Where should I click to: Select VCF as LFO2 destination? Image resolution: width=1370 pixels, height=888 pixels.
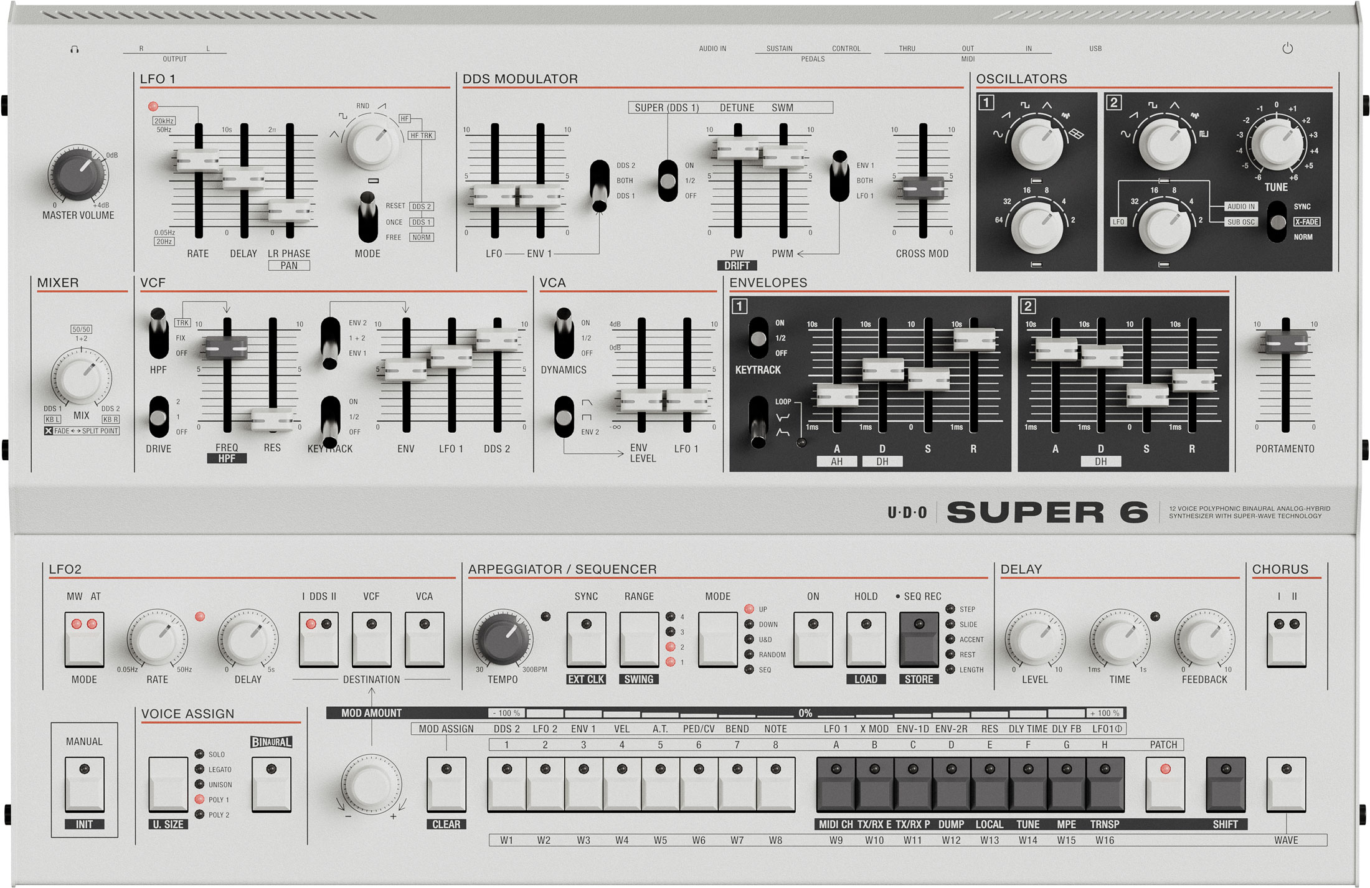coord(372,639)
